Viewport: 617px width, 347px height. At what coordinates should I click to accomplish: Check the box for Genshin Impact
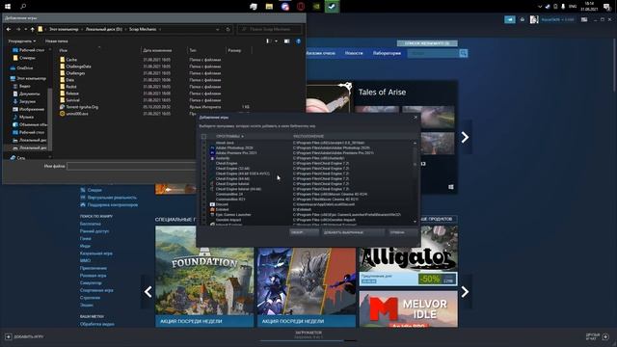(x=203, y=220)
